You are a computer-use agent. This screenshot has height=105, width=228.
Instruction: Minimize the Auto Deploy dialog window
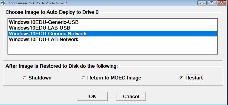click(x=202, y=3)
